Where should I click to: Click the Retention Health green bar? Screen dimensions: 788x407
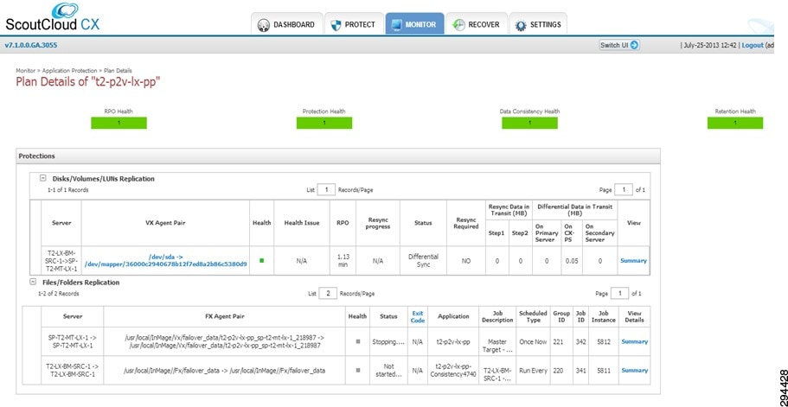point(735,123)
